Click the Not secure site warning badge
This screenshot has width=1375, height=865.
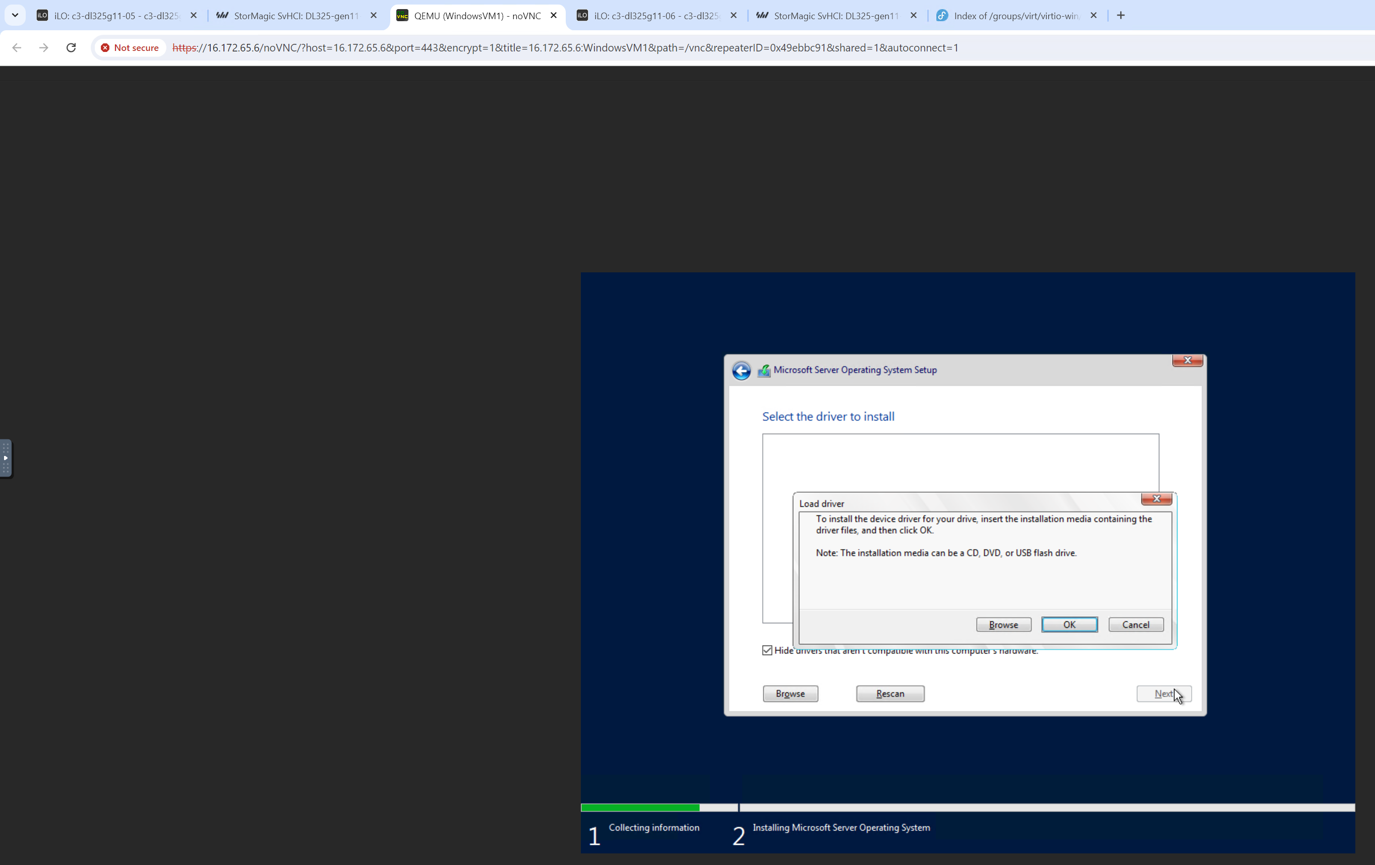130,47
